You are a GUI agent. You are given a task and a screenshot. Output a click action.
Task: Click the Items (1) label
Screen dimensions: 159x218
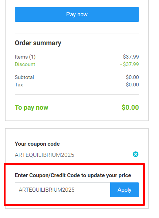(x=25, y=57)
